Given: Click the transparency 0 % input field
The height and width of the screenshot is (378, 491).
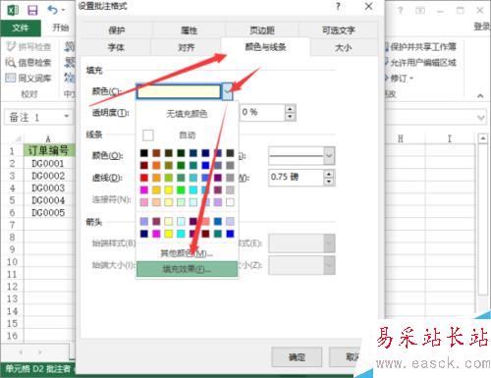Looking at the screenshot, I should (x=262, y=113).
